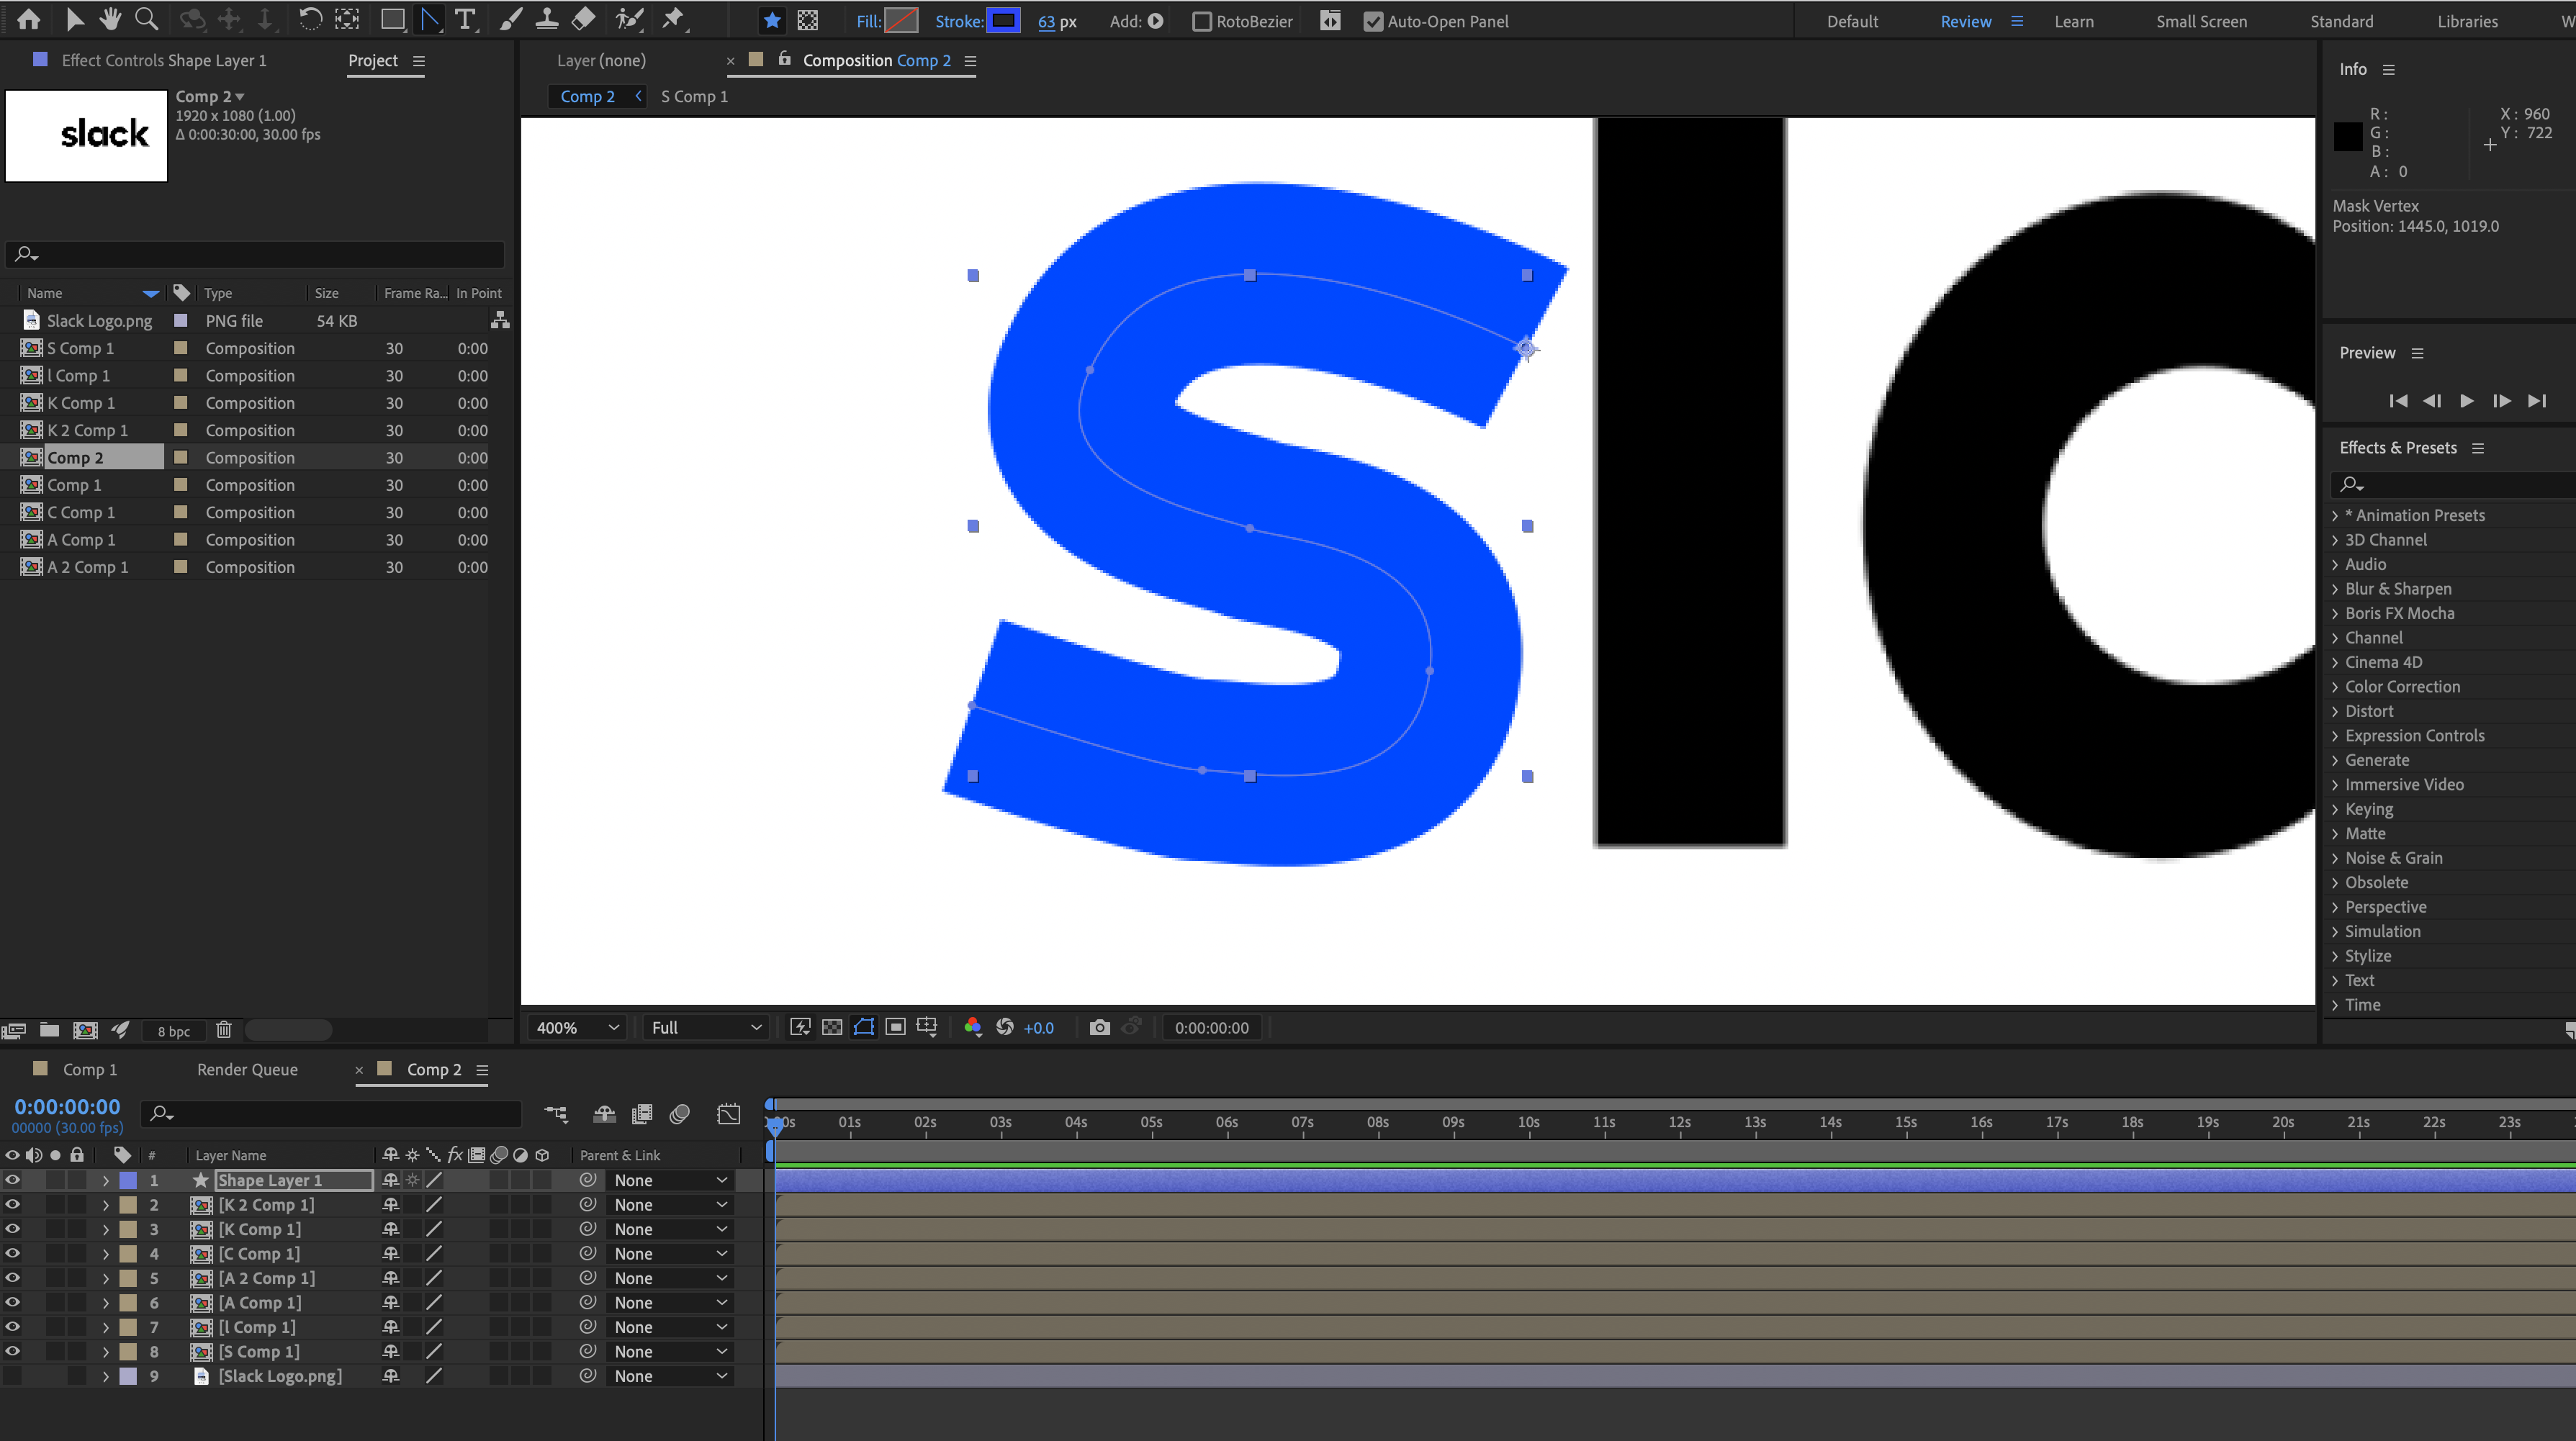Choose the Eraser tool
The height and width of the screenshot is (1441, 2576).
click(x=584, y=19)
